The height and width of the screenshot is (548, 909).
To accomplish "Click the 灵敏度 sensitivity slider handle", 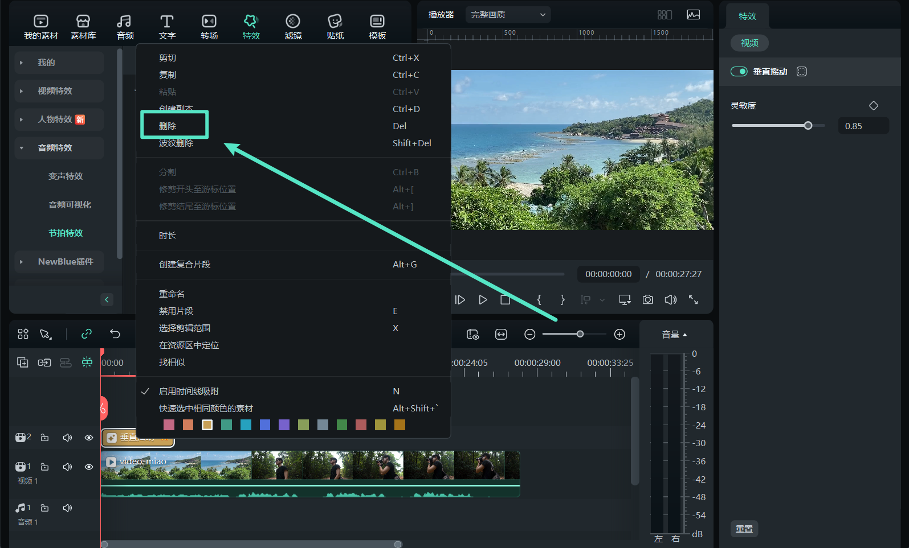I will [x=808, y=126].
